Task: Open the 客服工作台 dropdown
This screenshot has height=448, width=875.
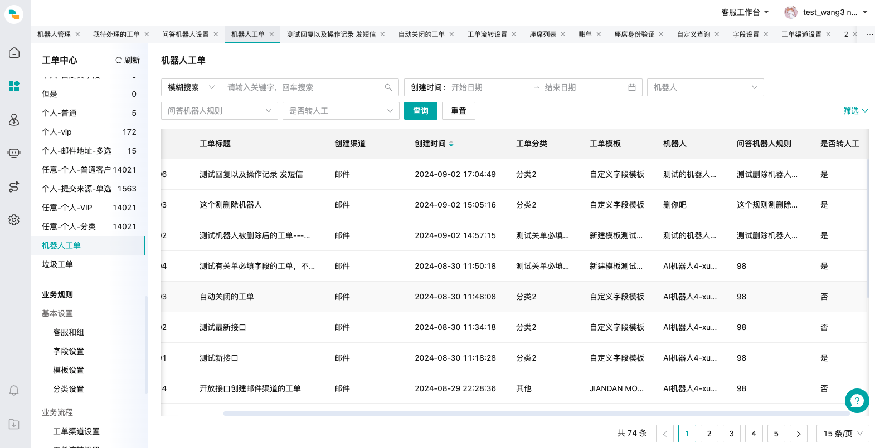Action: pos(745,12)
